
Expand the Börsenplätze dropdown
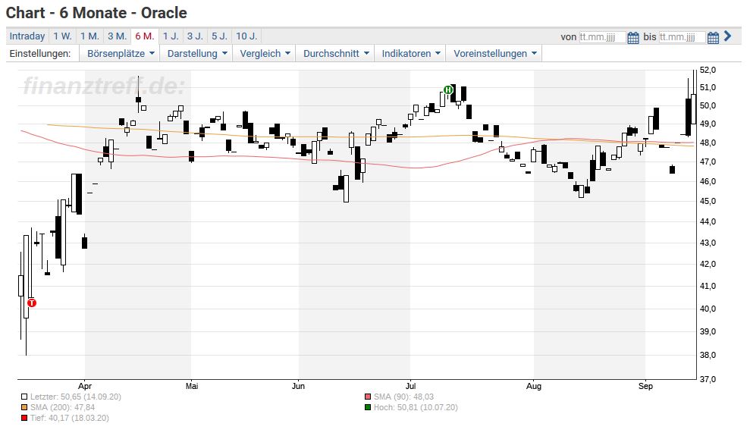point(121,54)
